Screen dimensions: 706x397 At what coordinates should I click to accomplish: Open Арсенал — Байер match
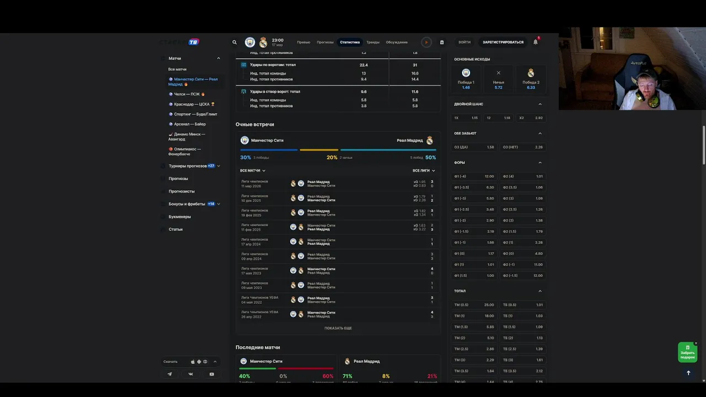(188, 124)
